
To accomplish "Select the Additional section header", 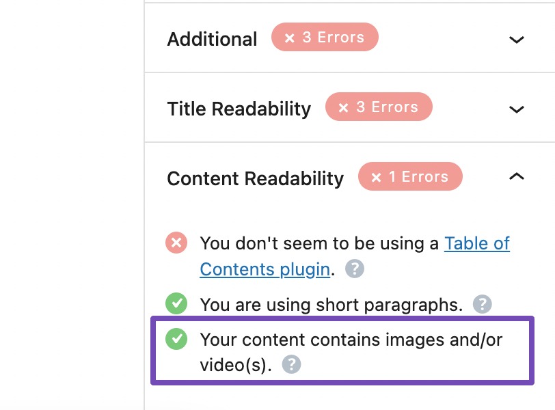I will pos(212,39).
